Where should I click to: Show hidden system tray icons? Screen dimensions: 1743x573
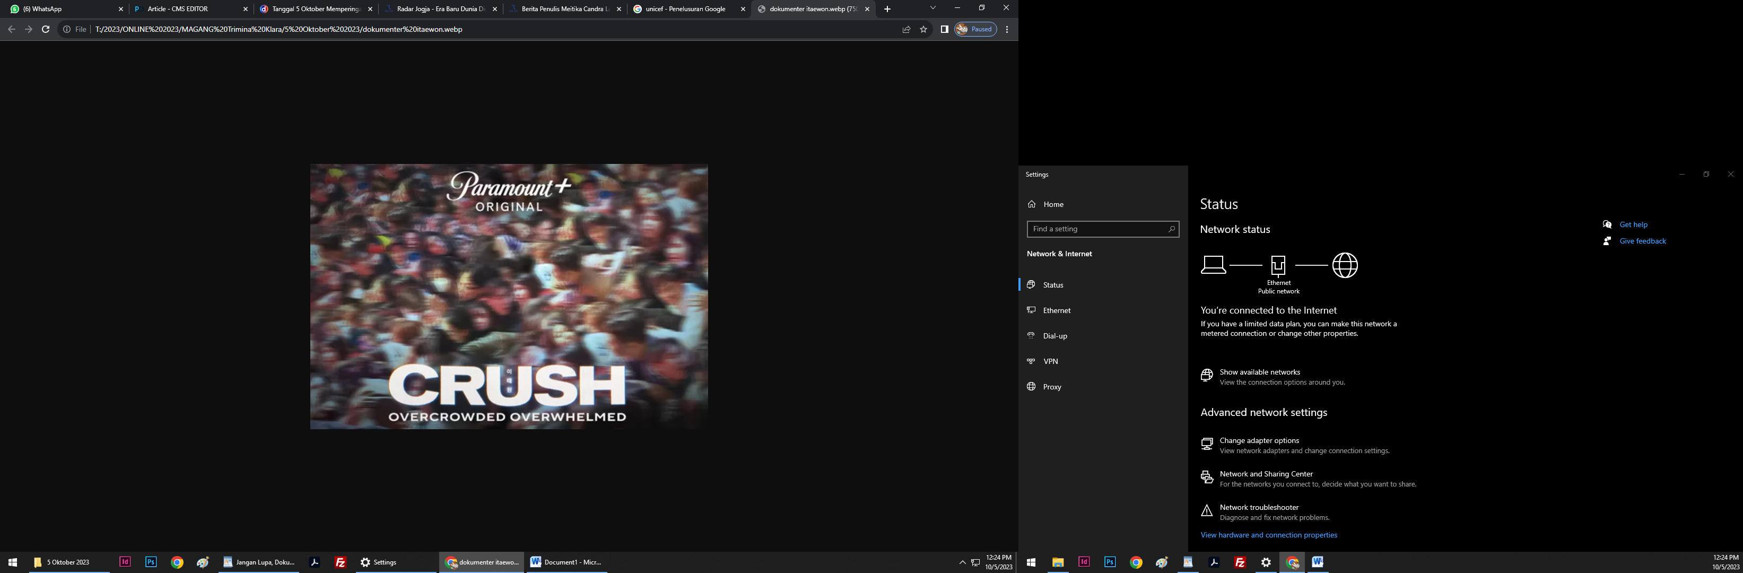click(x=962, y=562)
